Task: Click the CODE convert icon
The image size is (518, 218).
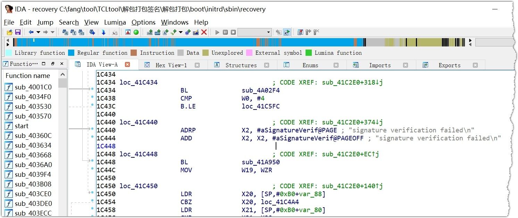Action: click(x=150, y=32)
